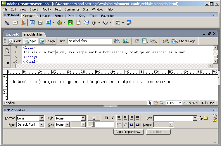221x146 pixels.
Task: Align text right
Action: coord(131,118)
